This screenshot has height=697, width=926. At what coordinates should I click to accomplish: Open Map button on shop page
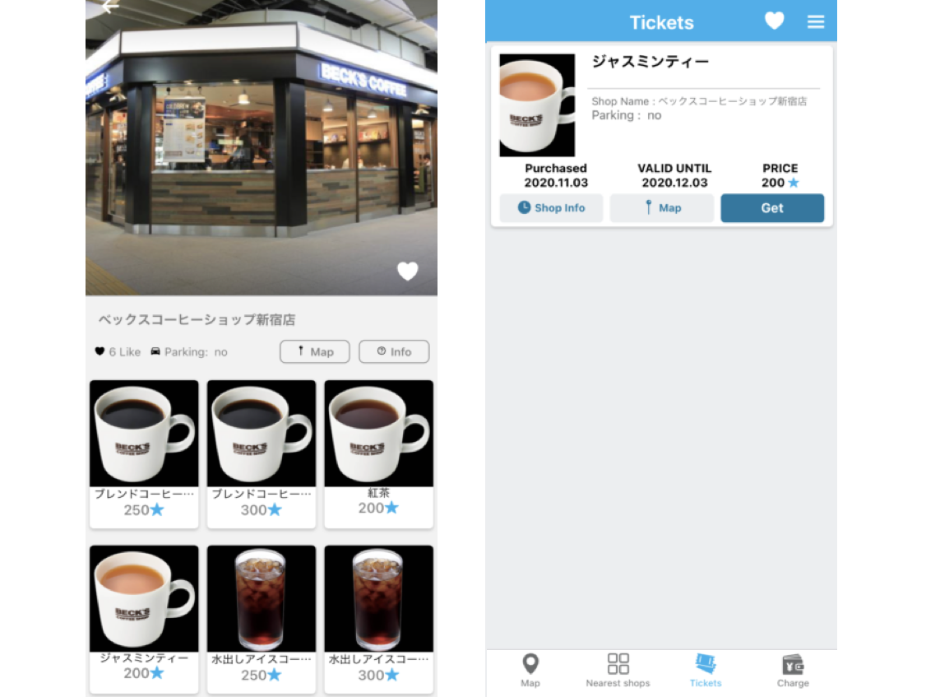315,351
